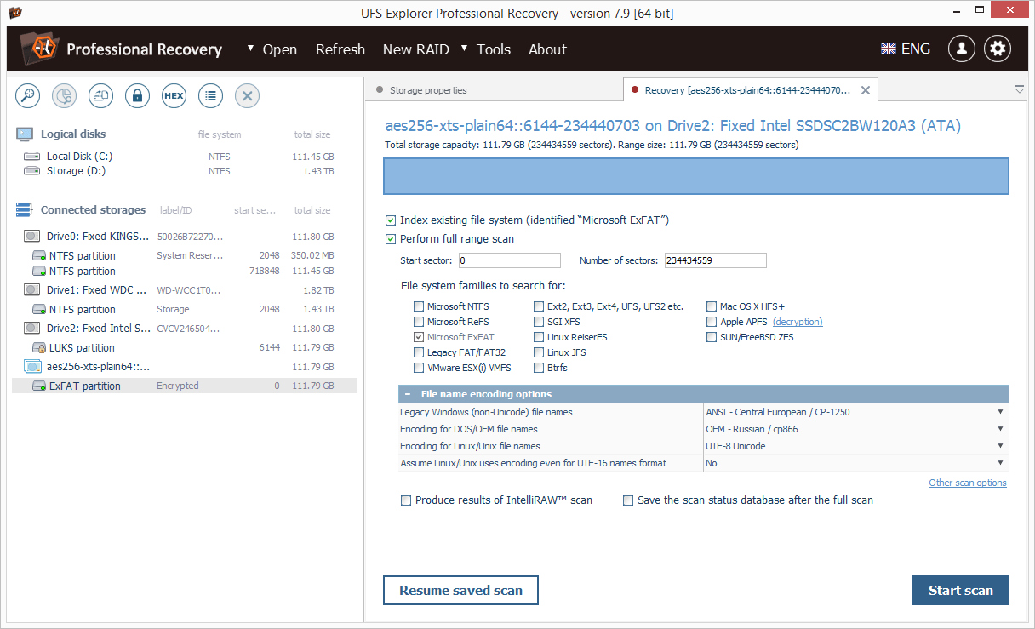Click the Number of sectors input field

coord(716,260)
